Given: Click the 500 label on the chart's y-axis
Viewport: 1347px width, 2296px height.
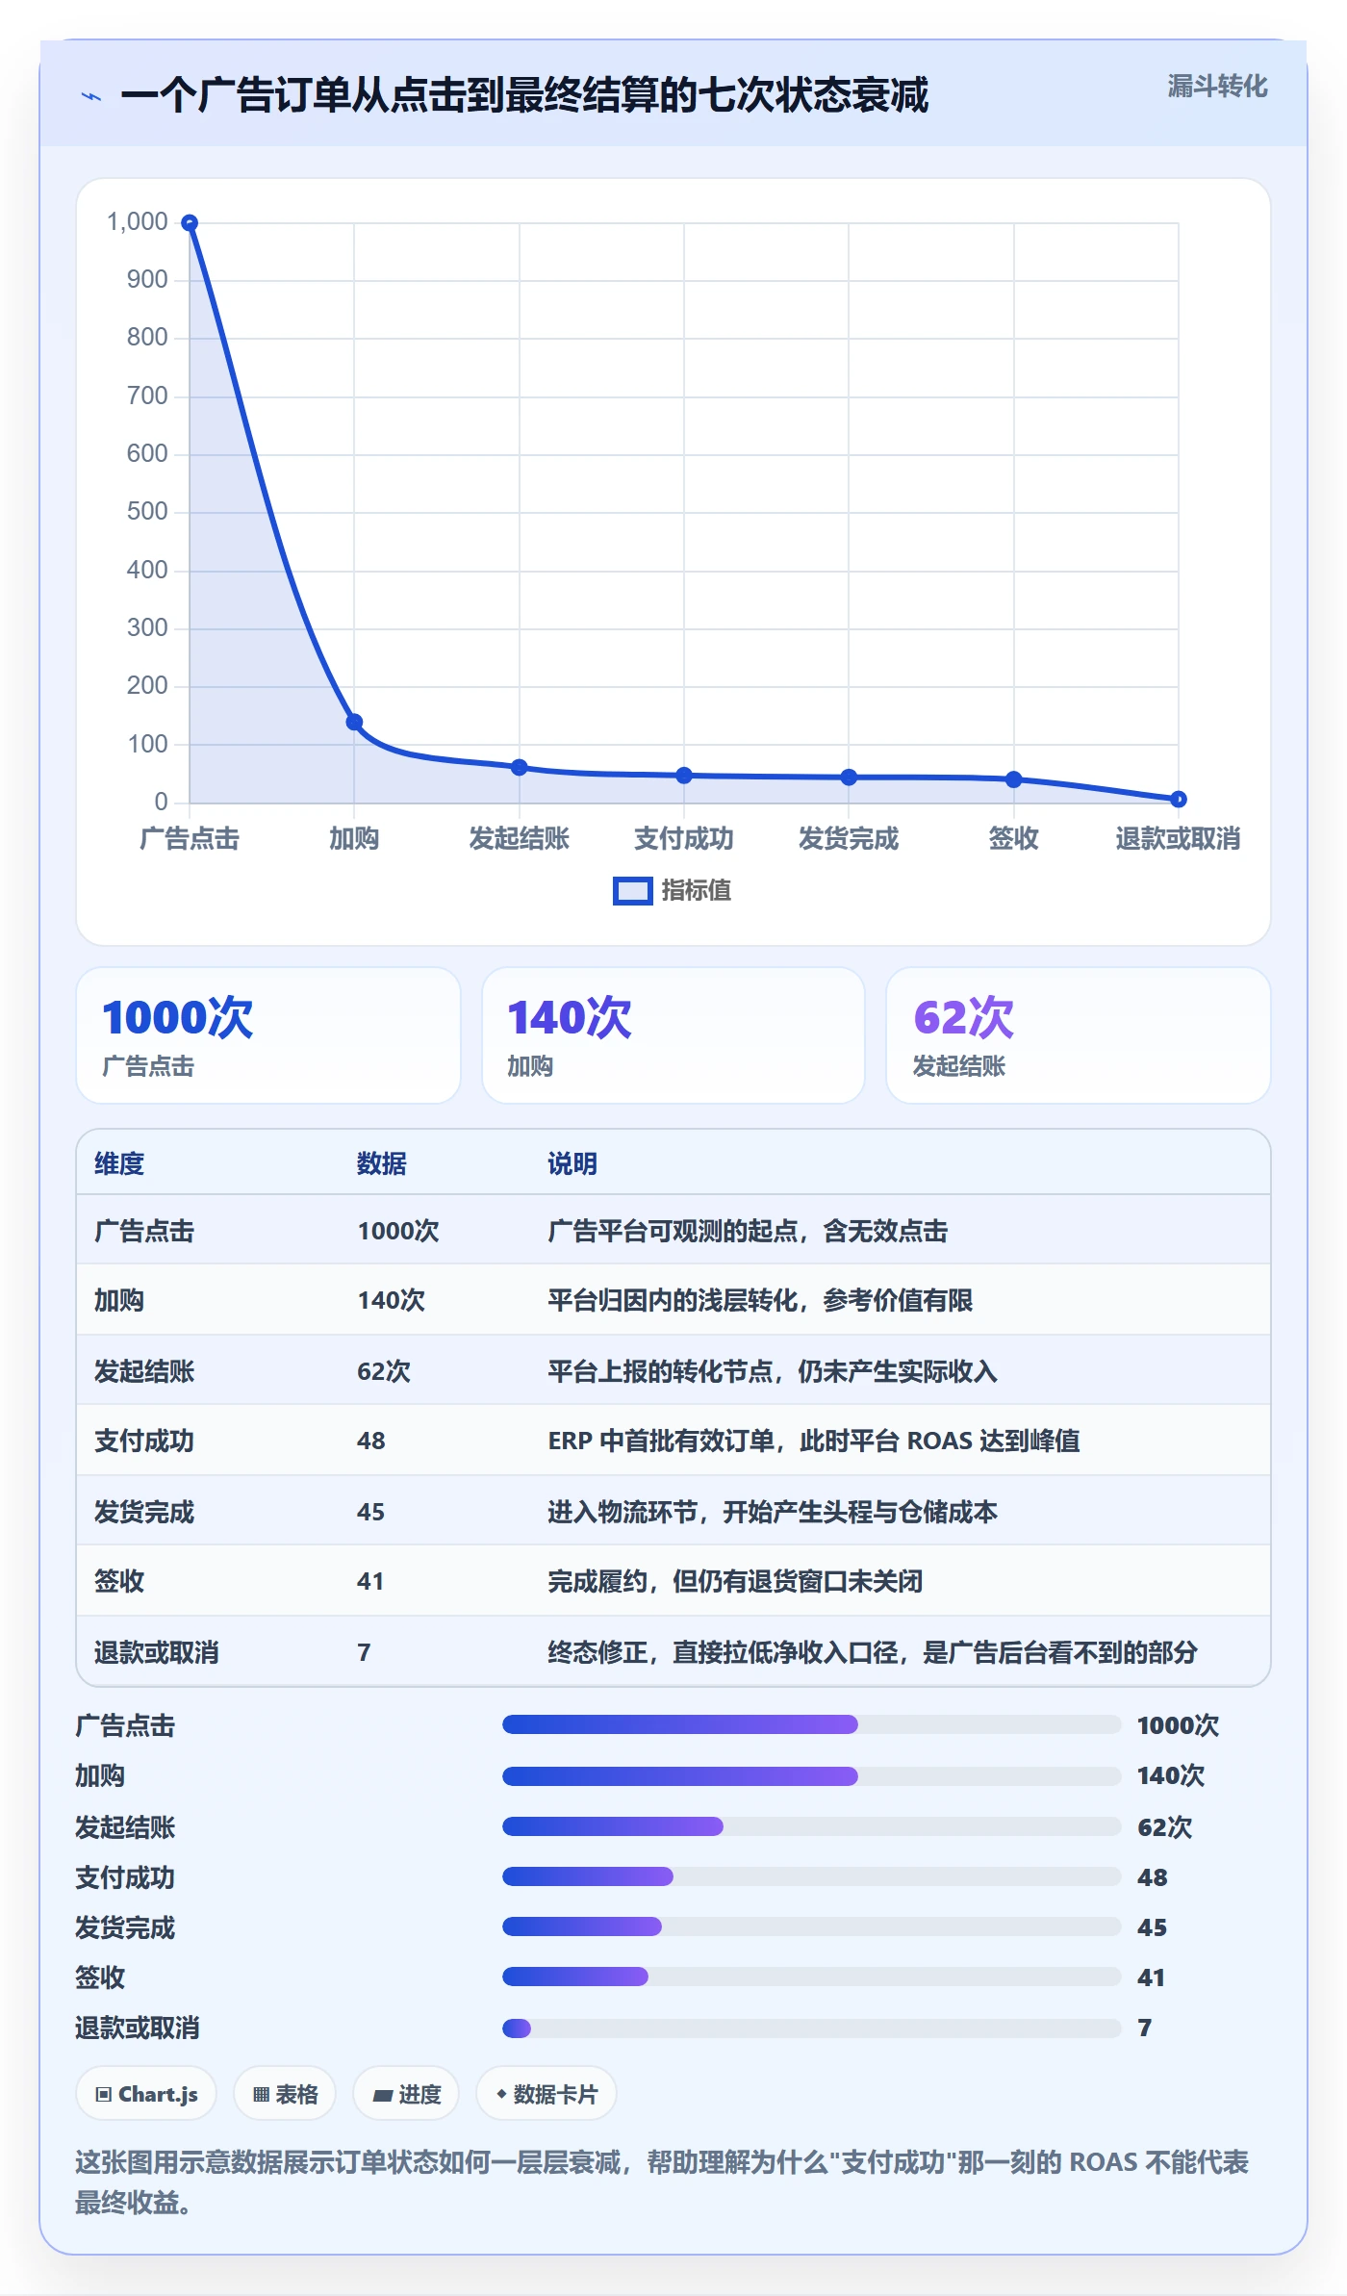Looking at the screenshot, I should [147, 511].
